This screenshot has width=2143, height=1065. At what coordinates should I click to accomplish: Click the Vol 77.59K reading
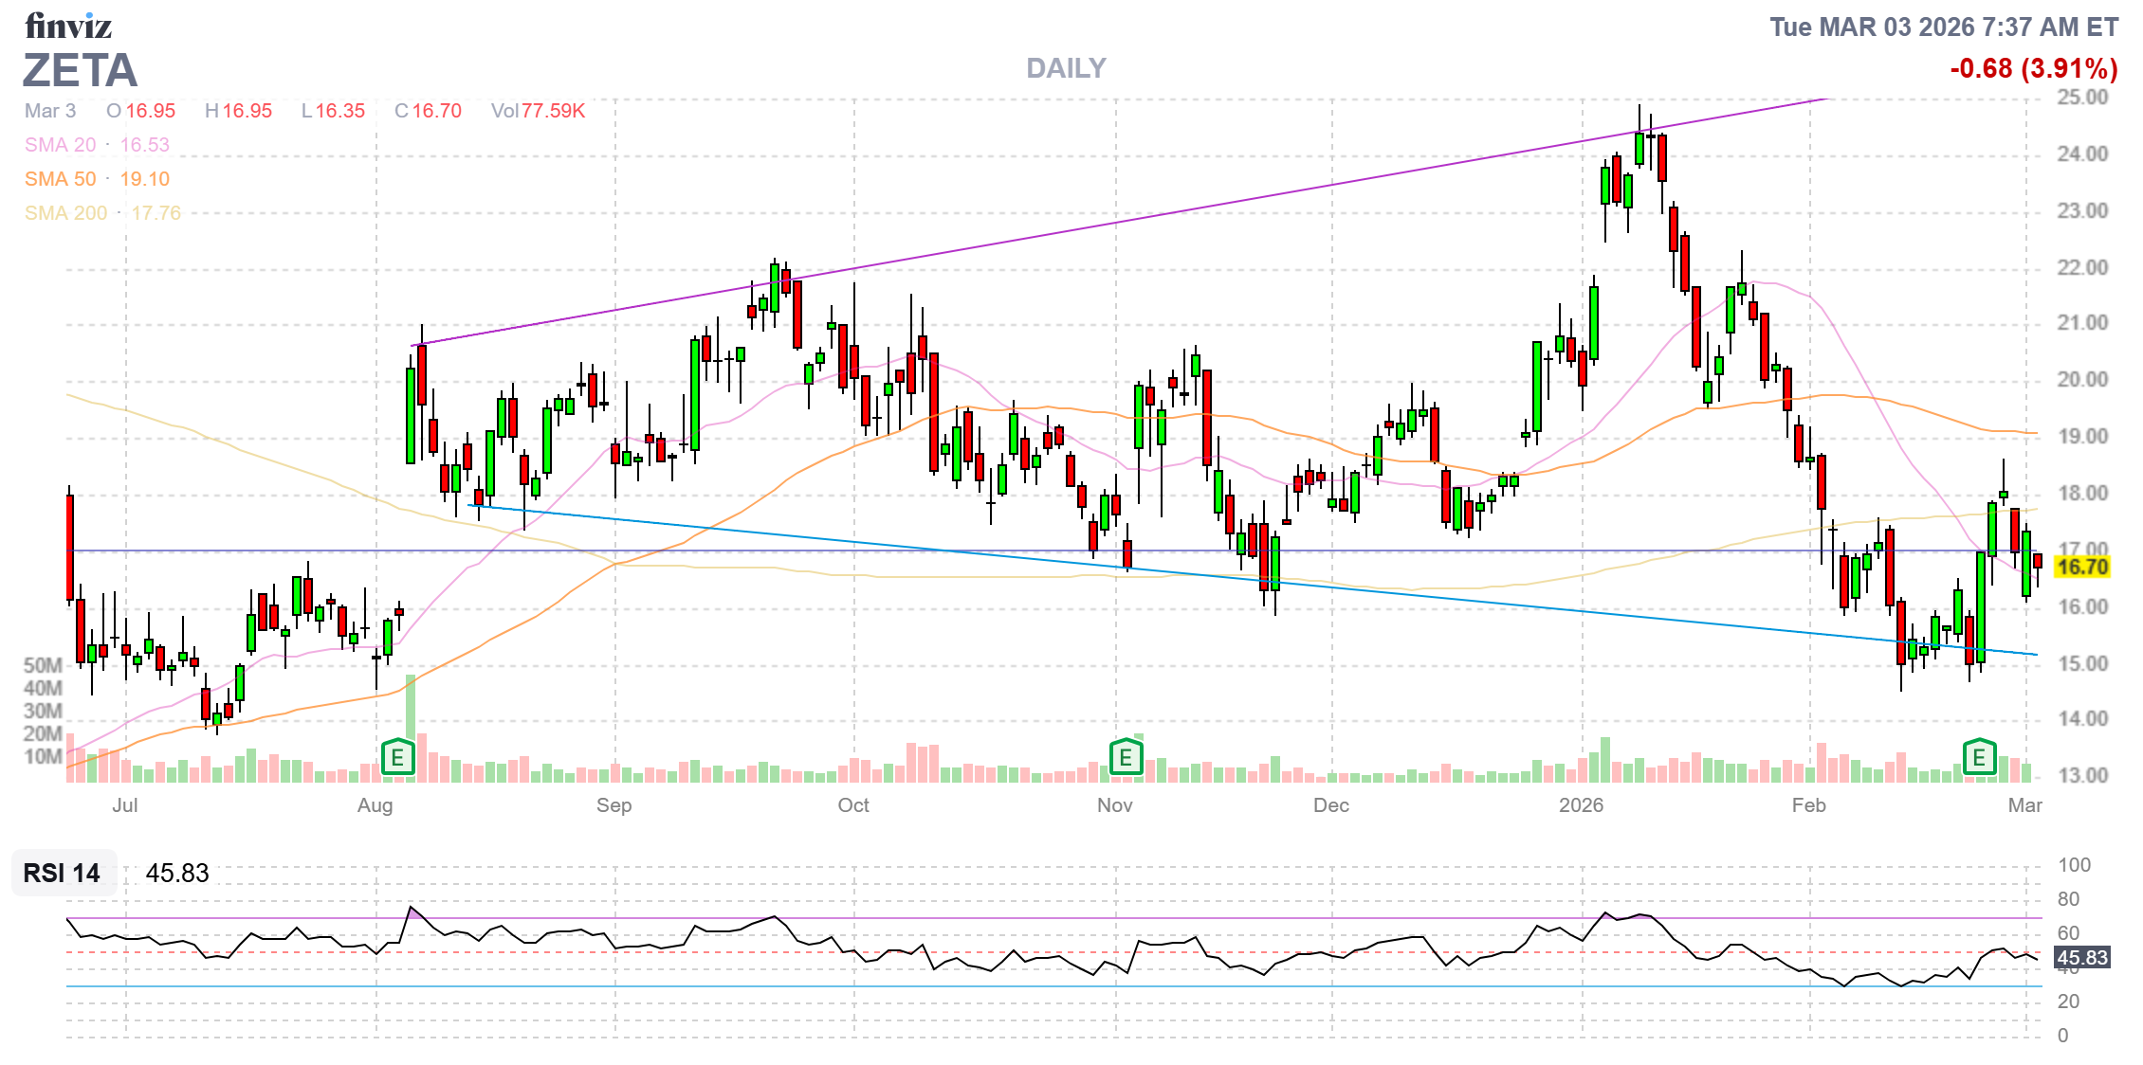coord(538,111)
